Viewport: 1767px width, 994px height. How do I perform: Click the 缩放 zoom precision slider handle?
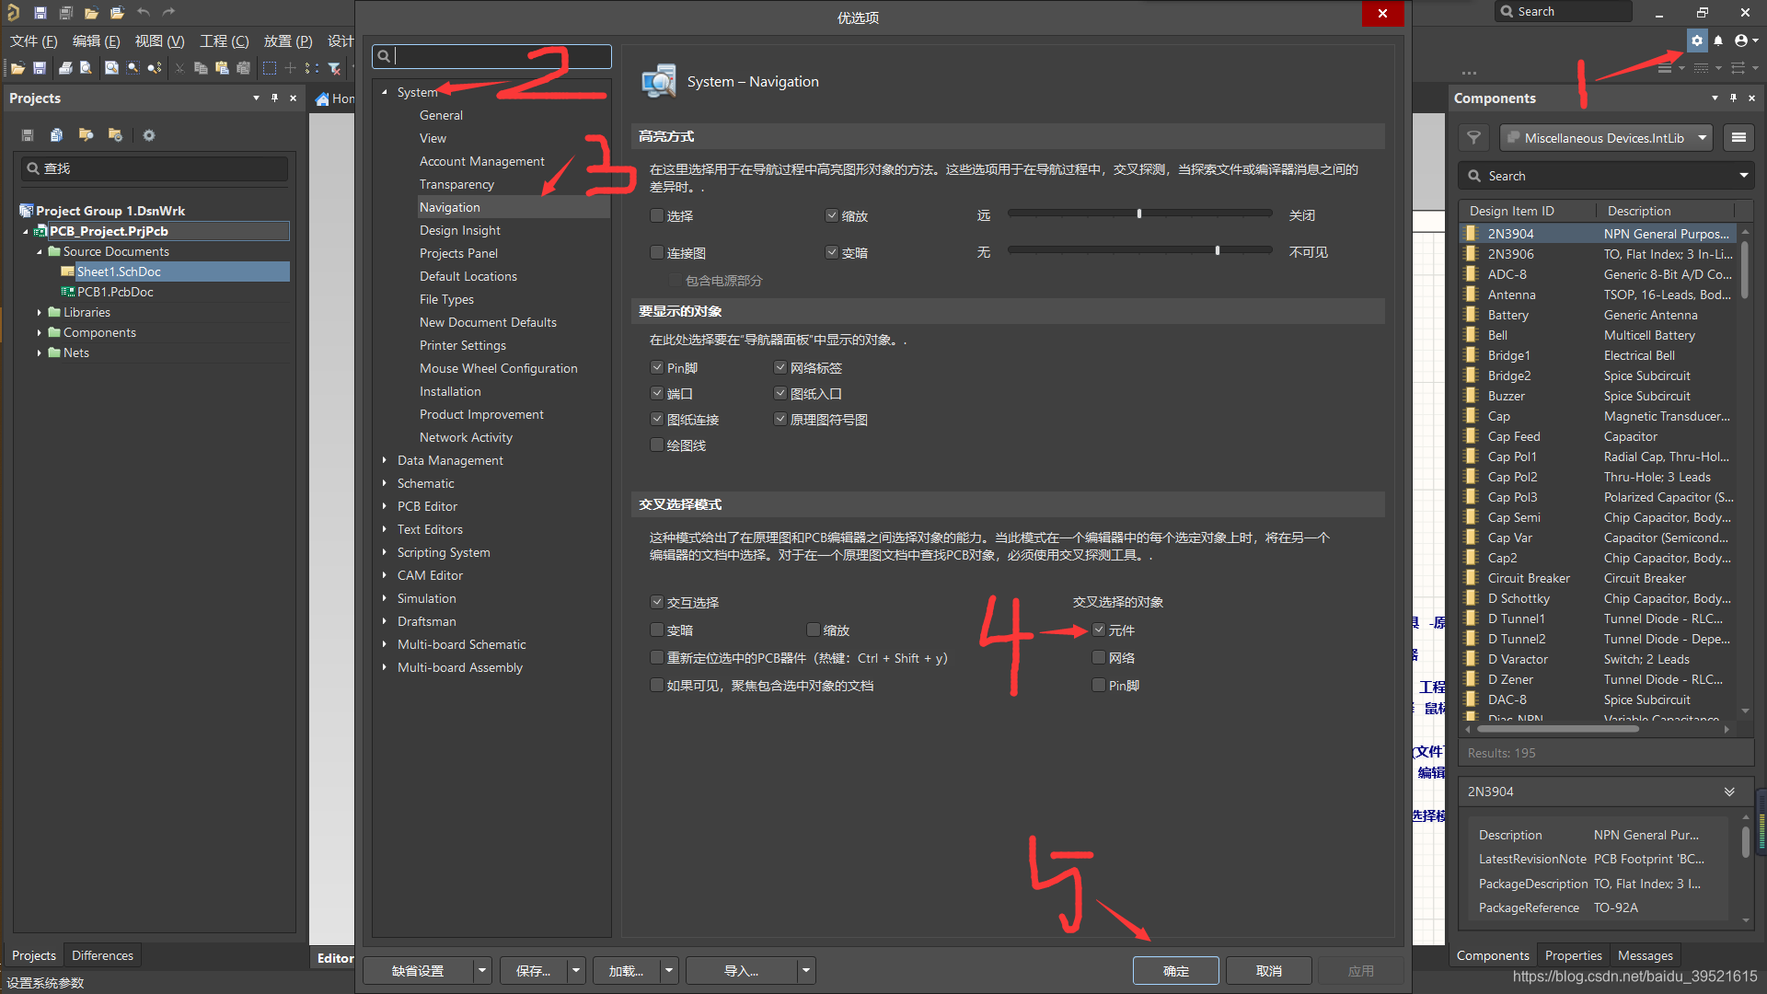tap(1139, 214)
